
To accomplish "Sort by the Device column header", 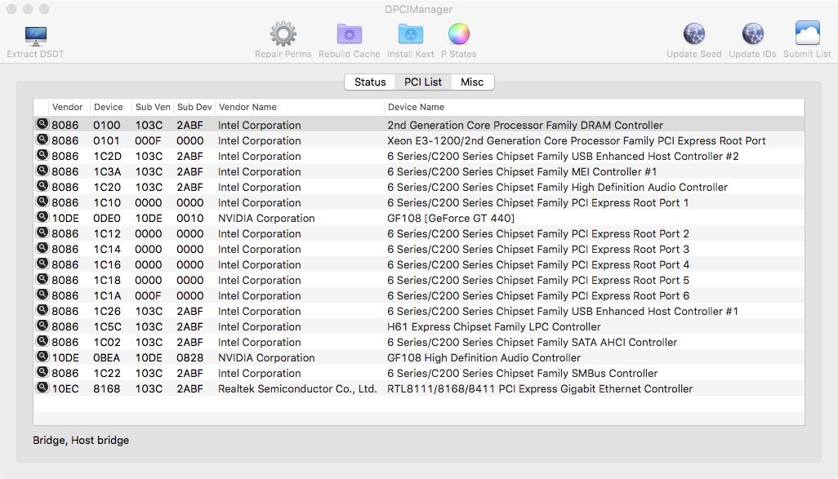I will 109,108.
